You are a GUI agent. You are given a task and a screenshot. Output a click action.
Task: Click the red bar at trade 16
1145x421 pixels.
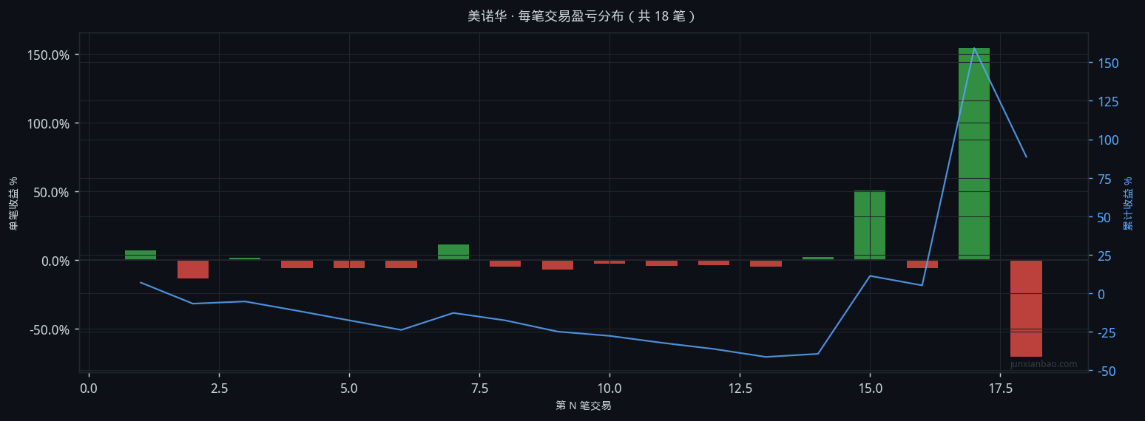coord(922,264)
